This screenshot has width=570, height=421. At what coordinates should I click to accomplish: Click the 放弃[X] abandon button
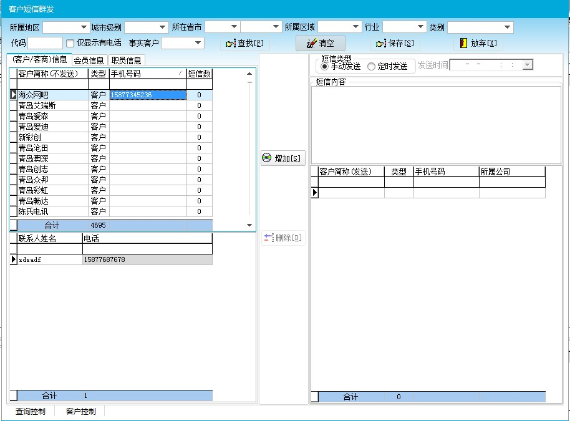pyautogui.click(x=478, y=43)
